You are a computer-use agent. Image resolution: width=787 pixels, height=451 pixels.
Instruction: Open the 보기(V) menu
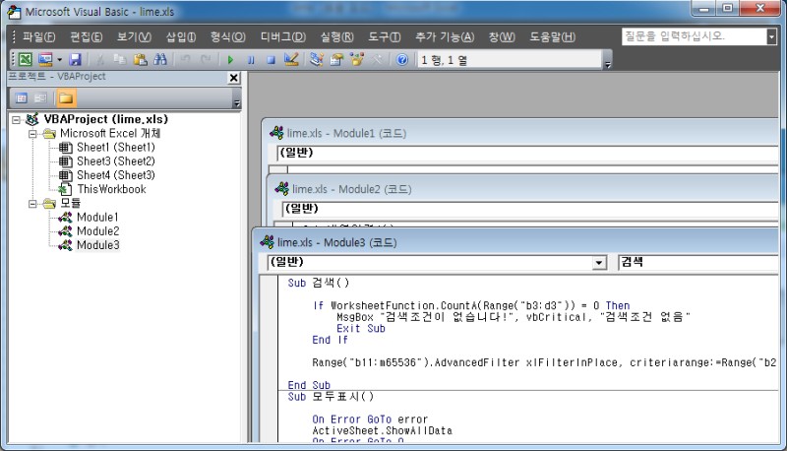[134, 36]
